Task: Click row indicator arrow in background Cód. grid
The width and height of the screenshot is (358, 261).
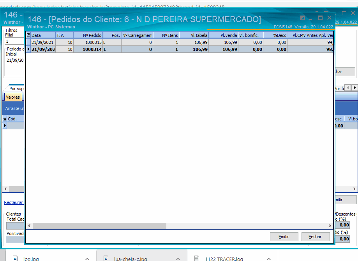Action: (5, 125)
